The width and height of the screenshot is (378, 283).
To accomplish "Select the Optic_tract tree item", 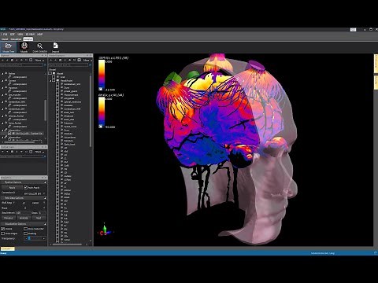I will (69, 144).
